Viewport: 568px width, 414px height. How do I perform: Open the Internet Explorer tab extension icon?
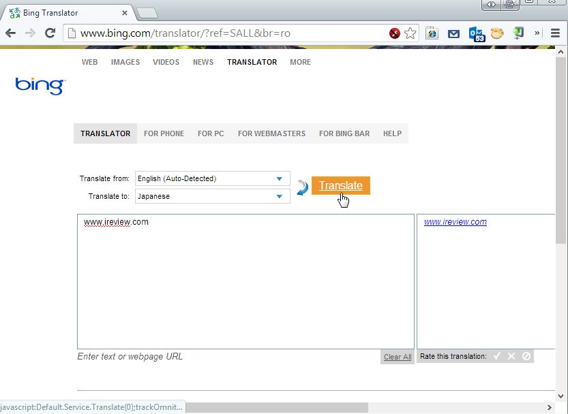click(432, 33)
